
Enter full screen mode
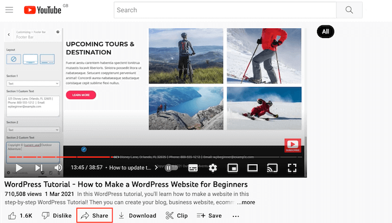(292, 168)
